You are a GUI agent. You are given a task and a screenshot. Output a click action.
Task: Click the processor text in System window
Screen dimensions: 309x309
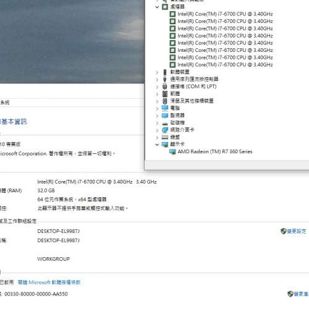click(x=97, y=182)
